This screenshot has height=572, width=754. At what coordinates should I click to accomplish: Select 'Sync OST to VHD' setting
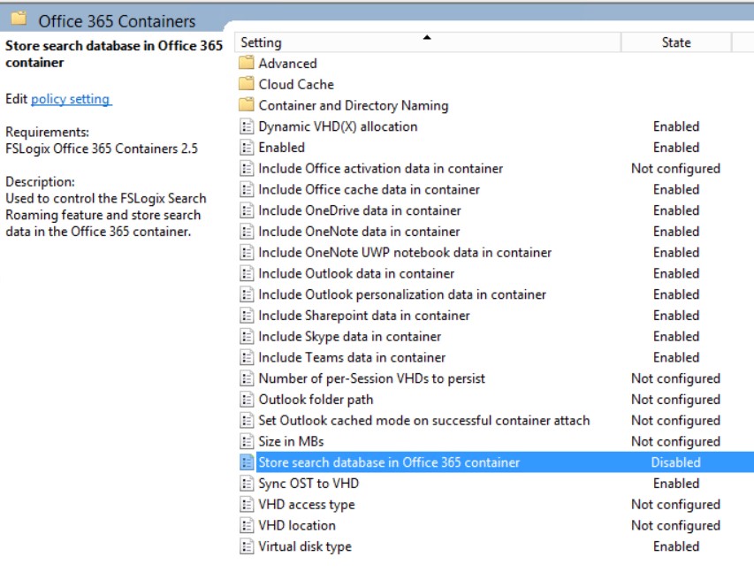pos(308,484)
